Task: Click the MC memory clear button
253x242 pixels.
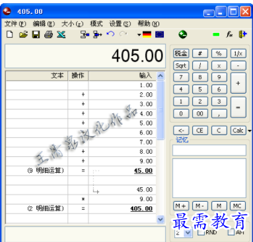Action: point(238,206)
